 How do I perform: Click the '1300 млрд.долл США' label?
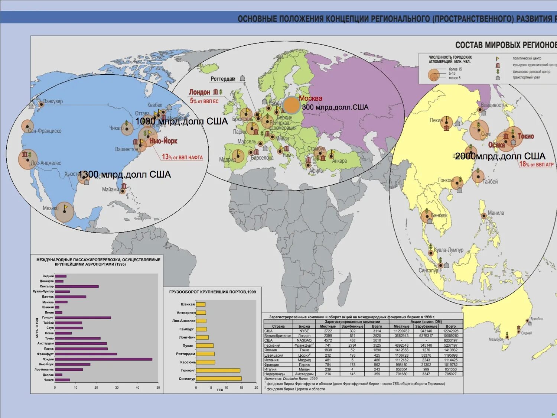[124, 175]
